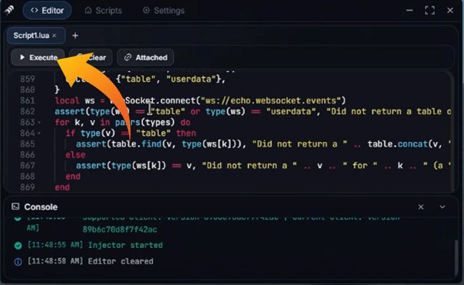The width and height of the screenshot is (464, 285).
Task: Click the info icon beside Editor cleared
Action: coord(18,262)
